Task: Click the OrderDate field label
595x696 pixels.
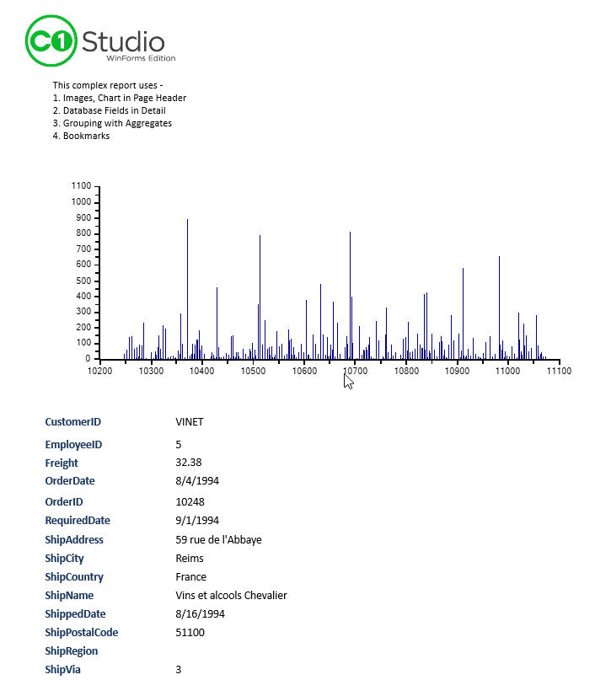Action: coord(70,481)
